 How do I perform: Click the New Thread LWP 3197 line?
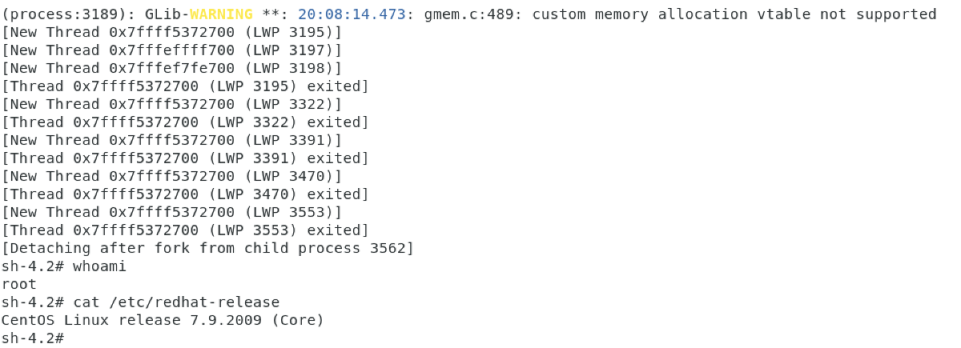tap(171, 50)
